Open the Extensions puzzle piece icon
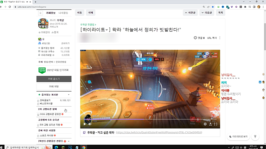266x149 pixels. [x=245, y=7]
